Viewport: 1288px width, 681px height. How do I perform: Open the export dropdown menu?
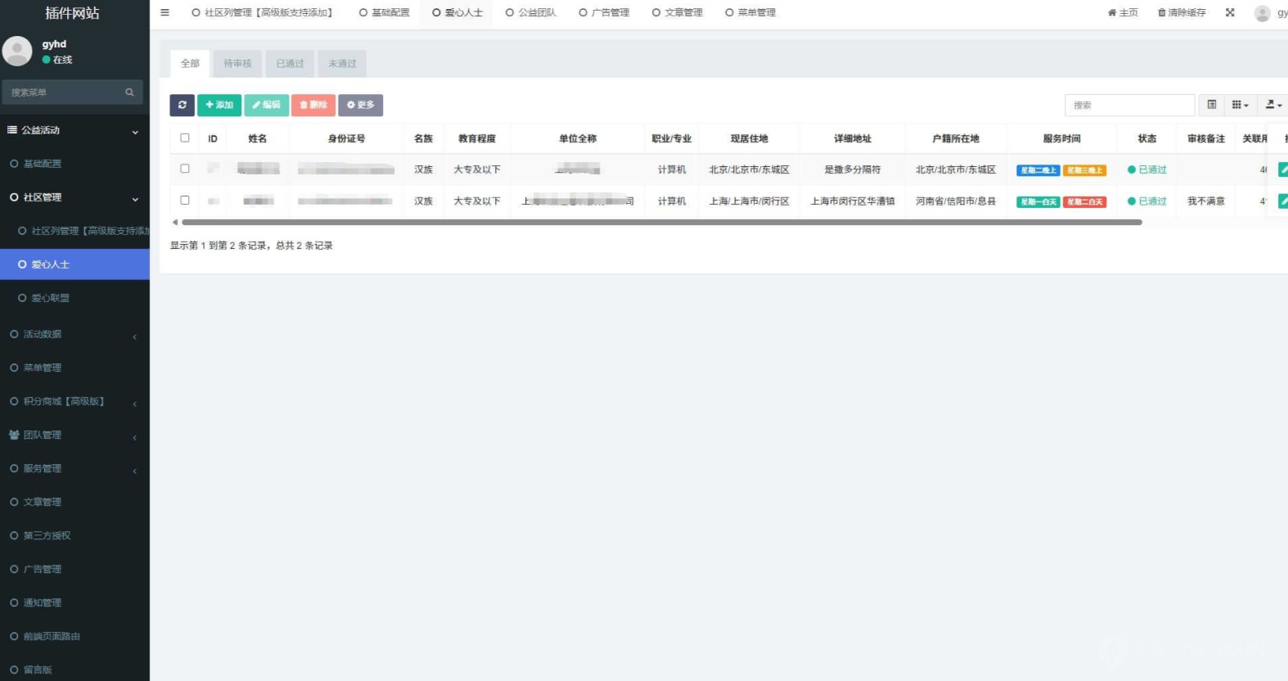click(1273, 105)
